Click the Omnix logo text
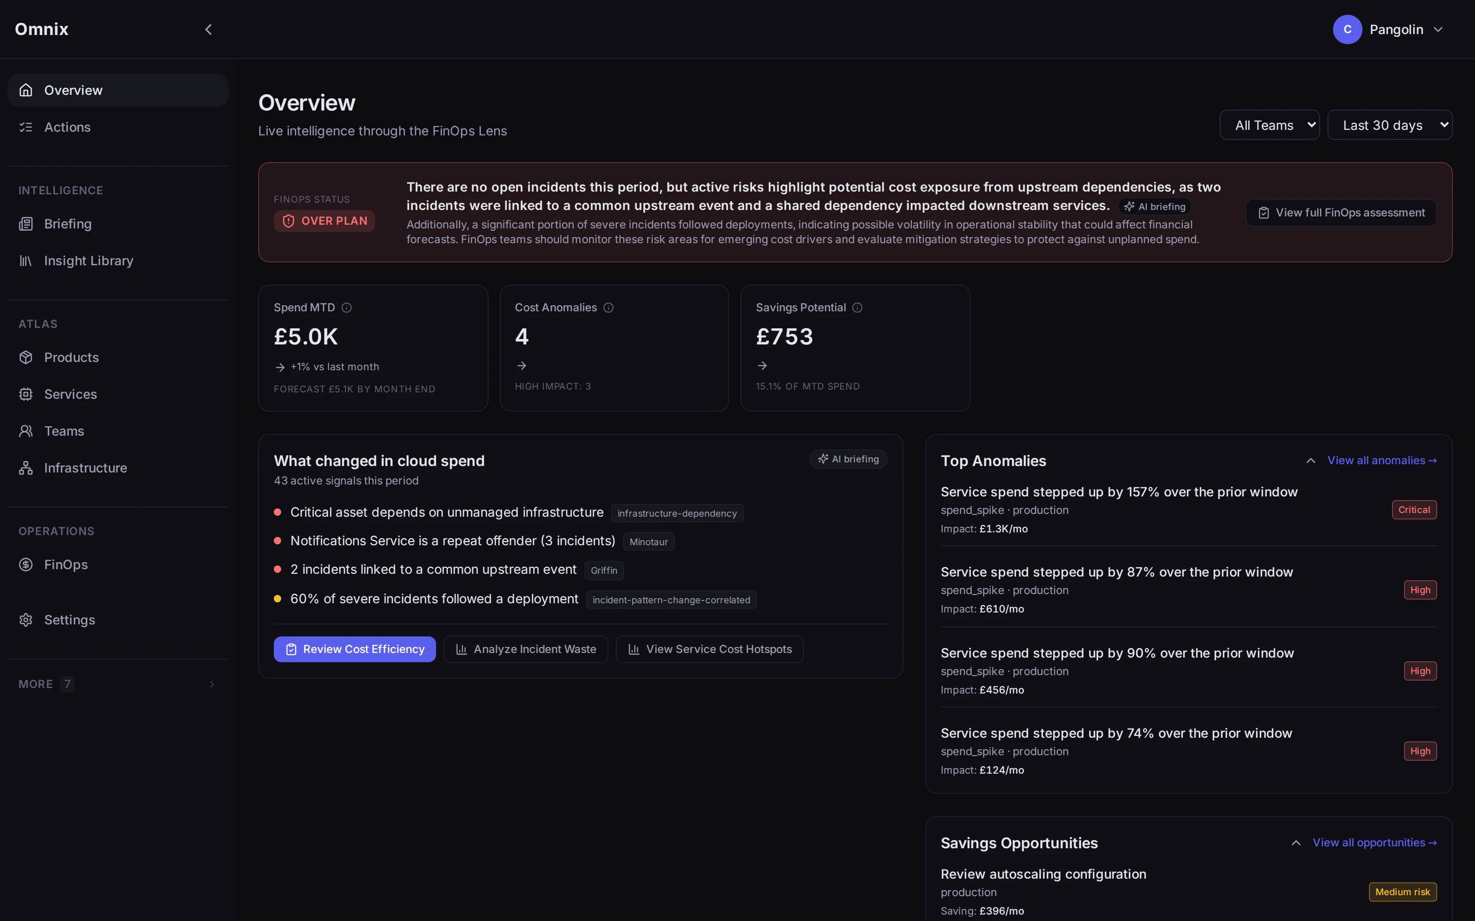1475x921 pixels. click(41, 29)
